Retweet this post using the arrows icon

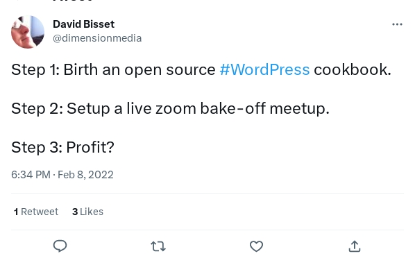158,246
